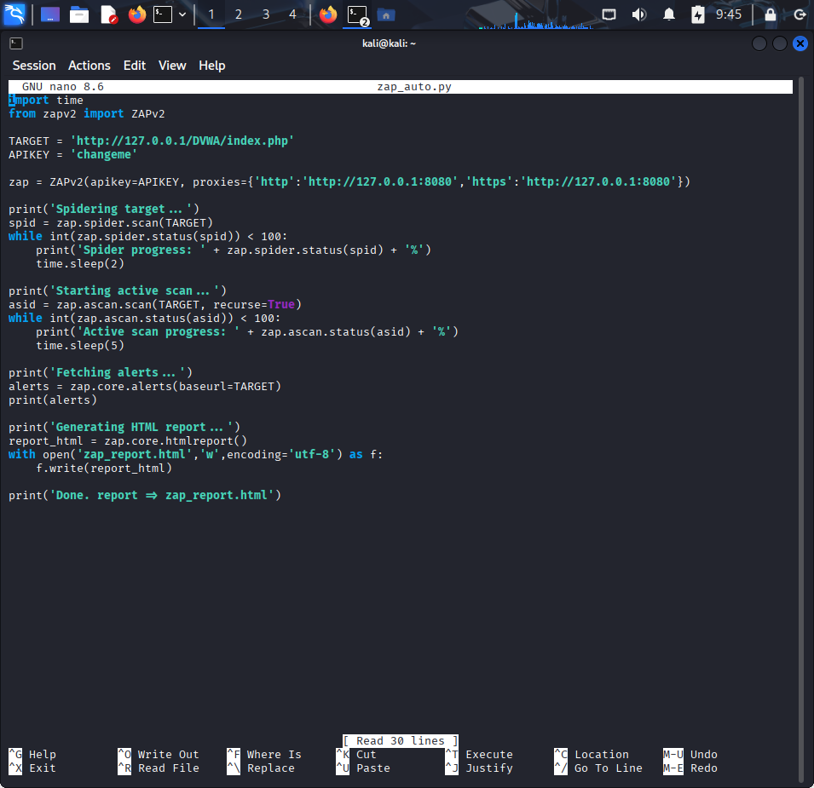Switch to workspace 1
This screenshot has height=788, width=814.
tap(211, 14)
